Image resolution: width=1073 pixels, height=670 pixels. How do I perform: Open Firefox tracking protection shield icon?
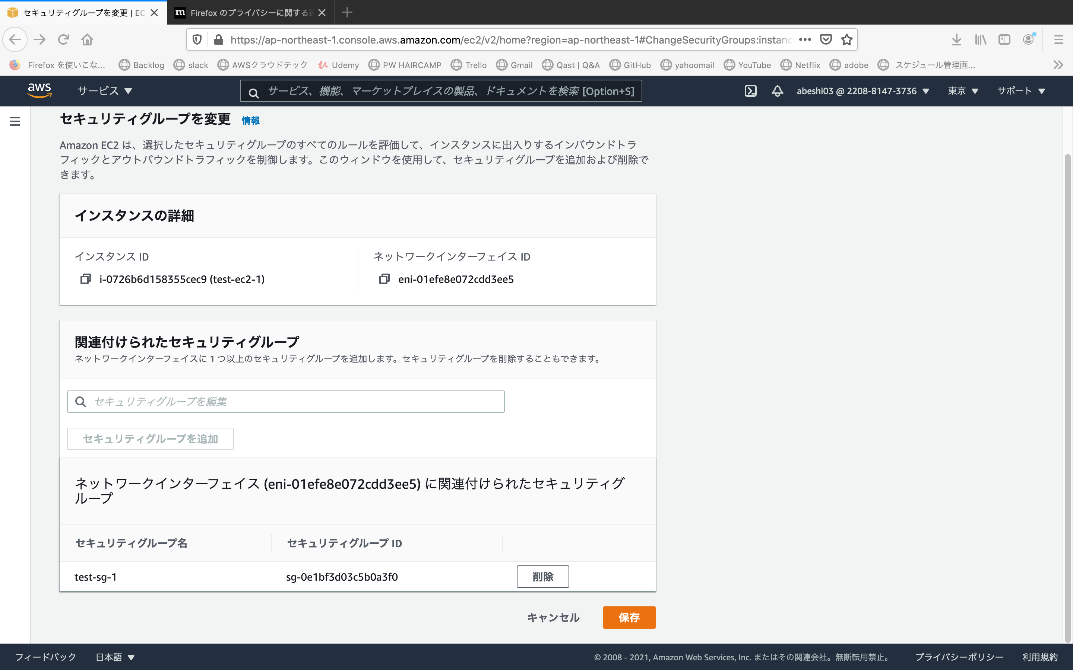coord(197,39)
